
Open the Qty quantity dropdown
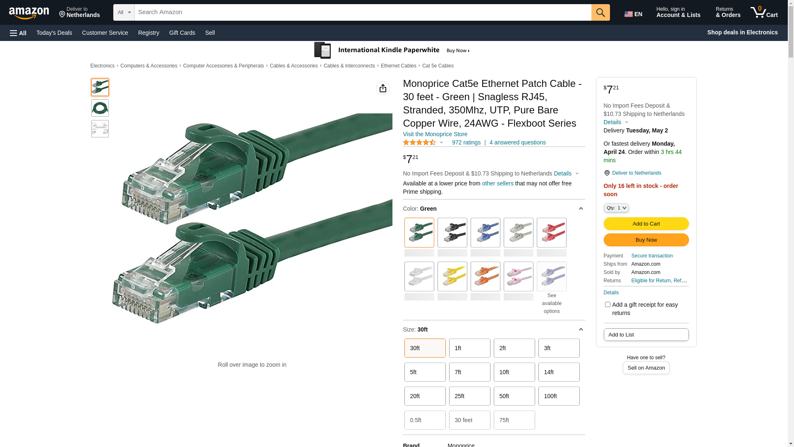pos(616,208)
